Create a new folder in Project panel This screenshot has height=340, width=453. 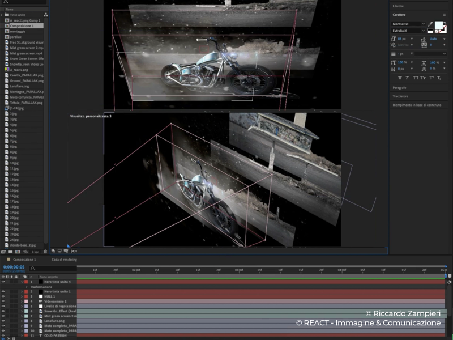[10, 252]
